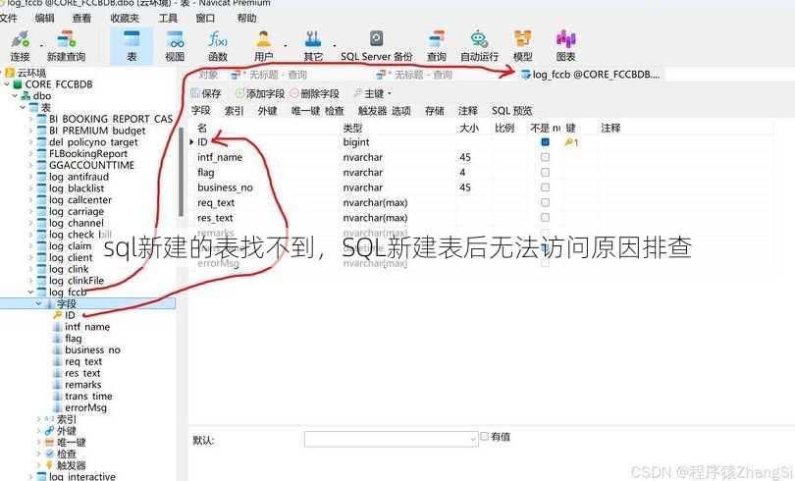The width and height of the screenshot is (795, 481).
Task: Switch to the 触发器 triggers tab
Action: coord(373,111)
